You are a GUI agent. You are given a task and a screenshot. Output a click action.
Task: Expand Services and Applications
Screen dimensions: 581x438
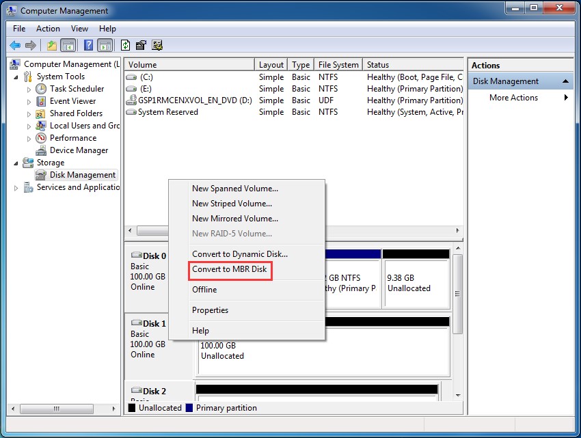(x=17, y=187)
